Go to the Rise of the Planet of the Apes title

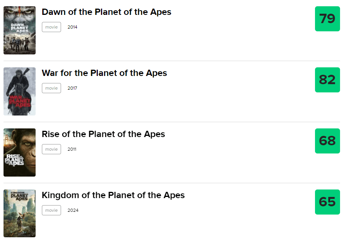point(103,134)
